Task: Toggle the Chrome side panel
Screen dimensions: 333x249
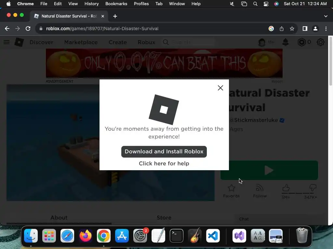Action: (x=305, y=29)
